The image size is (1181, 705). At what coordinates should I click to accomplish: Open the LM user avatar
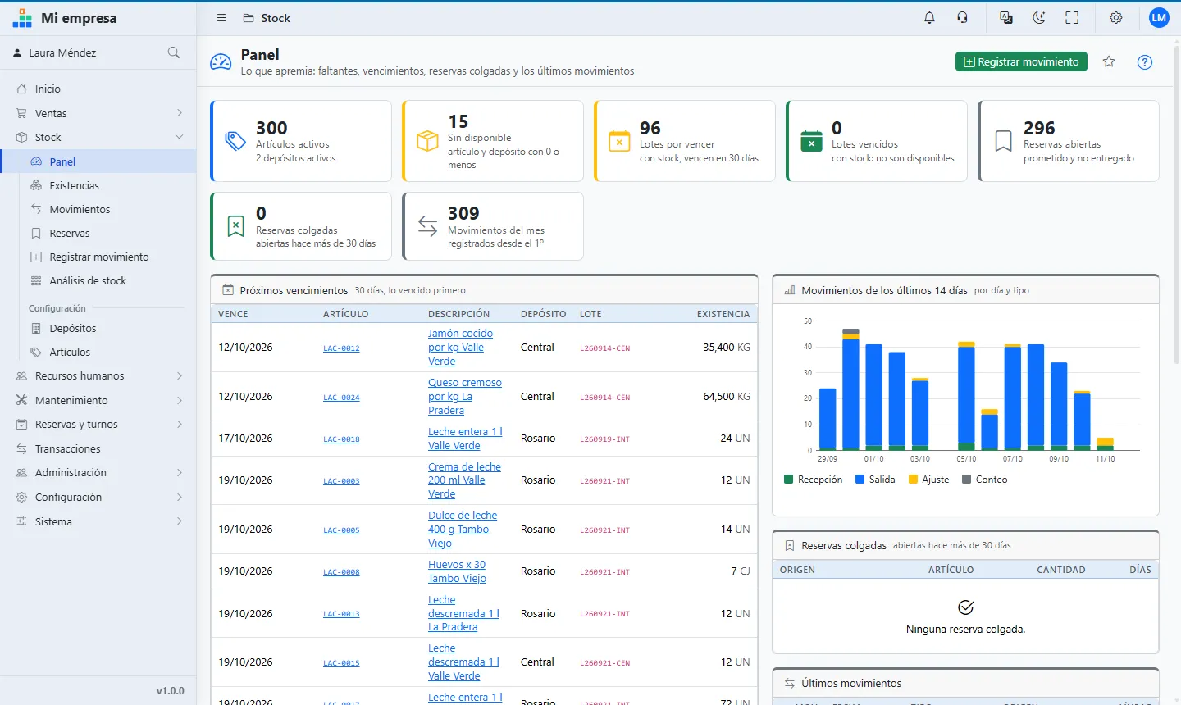coord(1159,18)
